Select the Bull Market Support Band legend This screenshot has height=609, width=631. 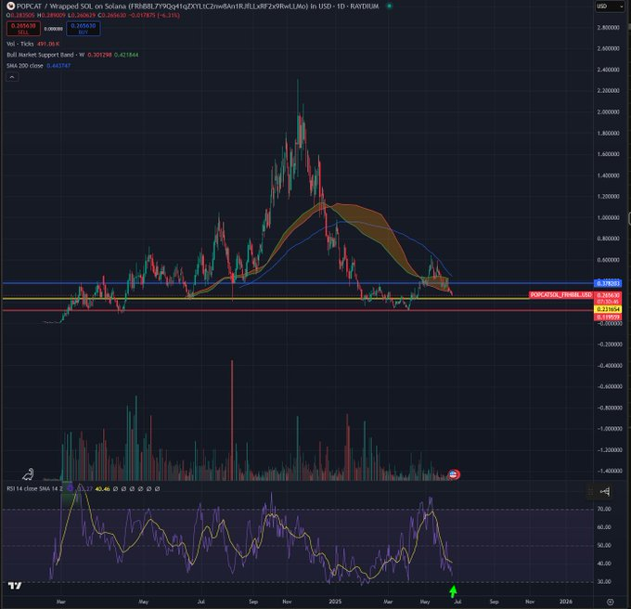(45, 55)
